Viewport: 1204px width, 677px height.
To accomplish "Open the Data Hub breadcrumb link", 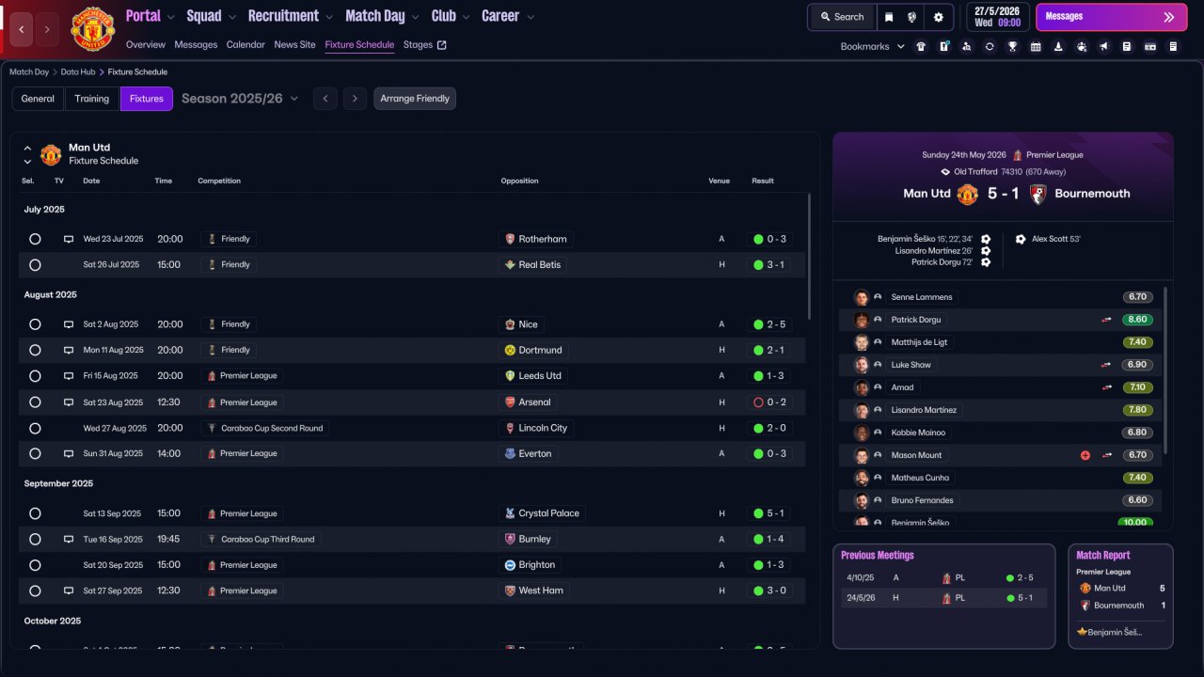I will (x=79, y=71).
